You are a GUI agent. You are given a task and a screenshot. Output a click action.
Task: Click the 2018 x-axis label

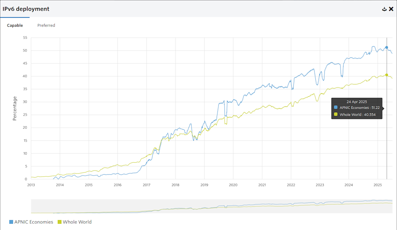176,185
